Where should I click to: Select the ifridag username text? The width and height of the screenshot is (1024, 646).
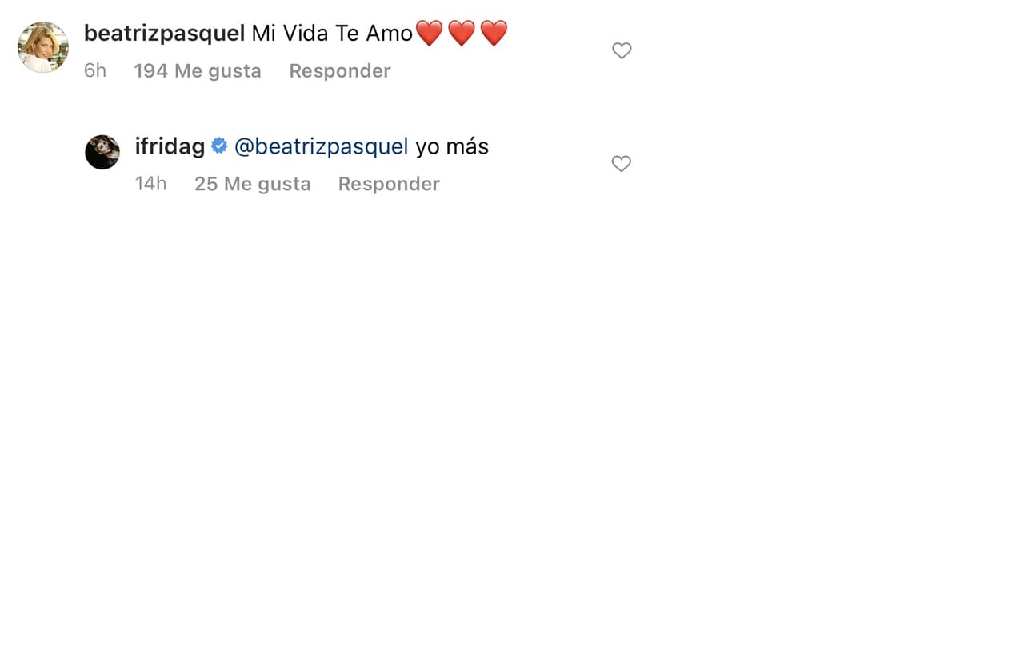[168, 146]
